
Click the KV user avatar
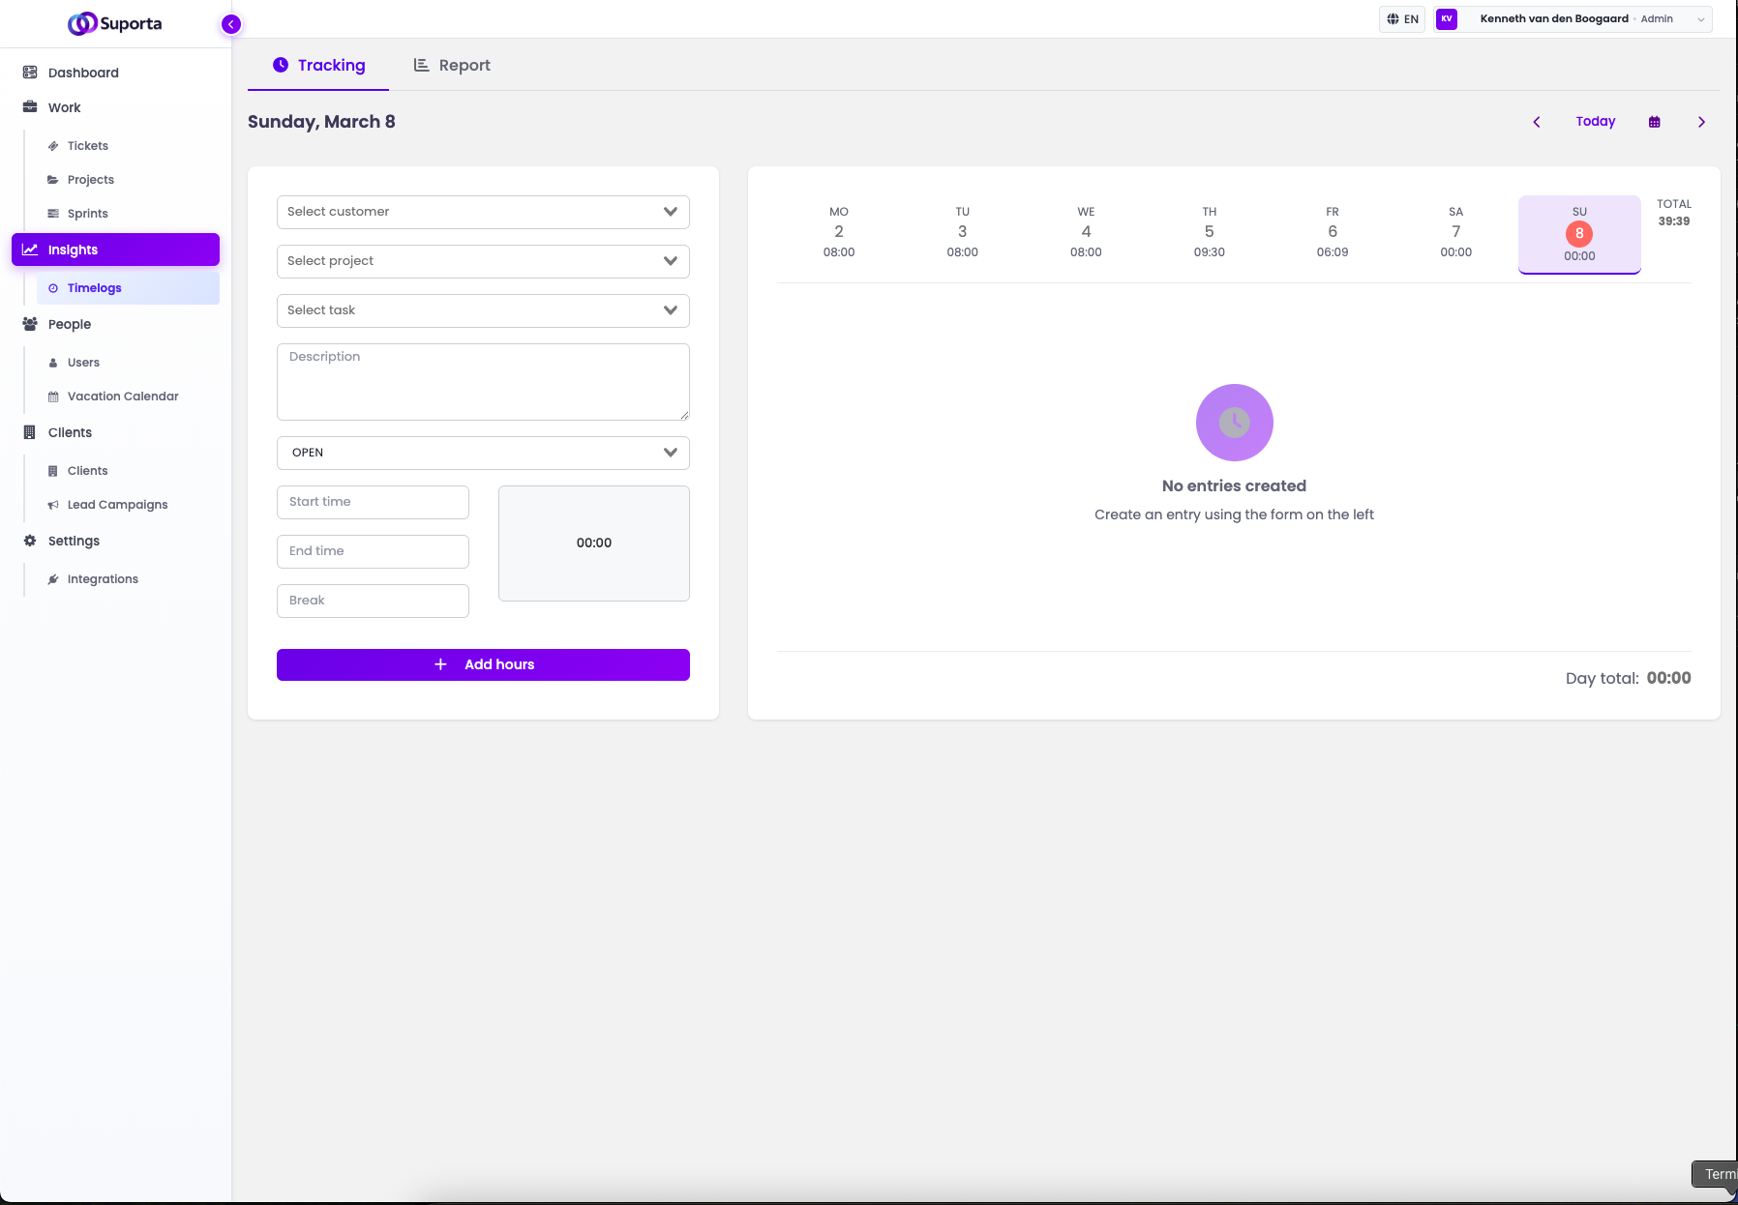click(1447, 19)
